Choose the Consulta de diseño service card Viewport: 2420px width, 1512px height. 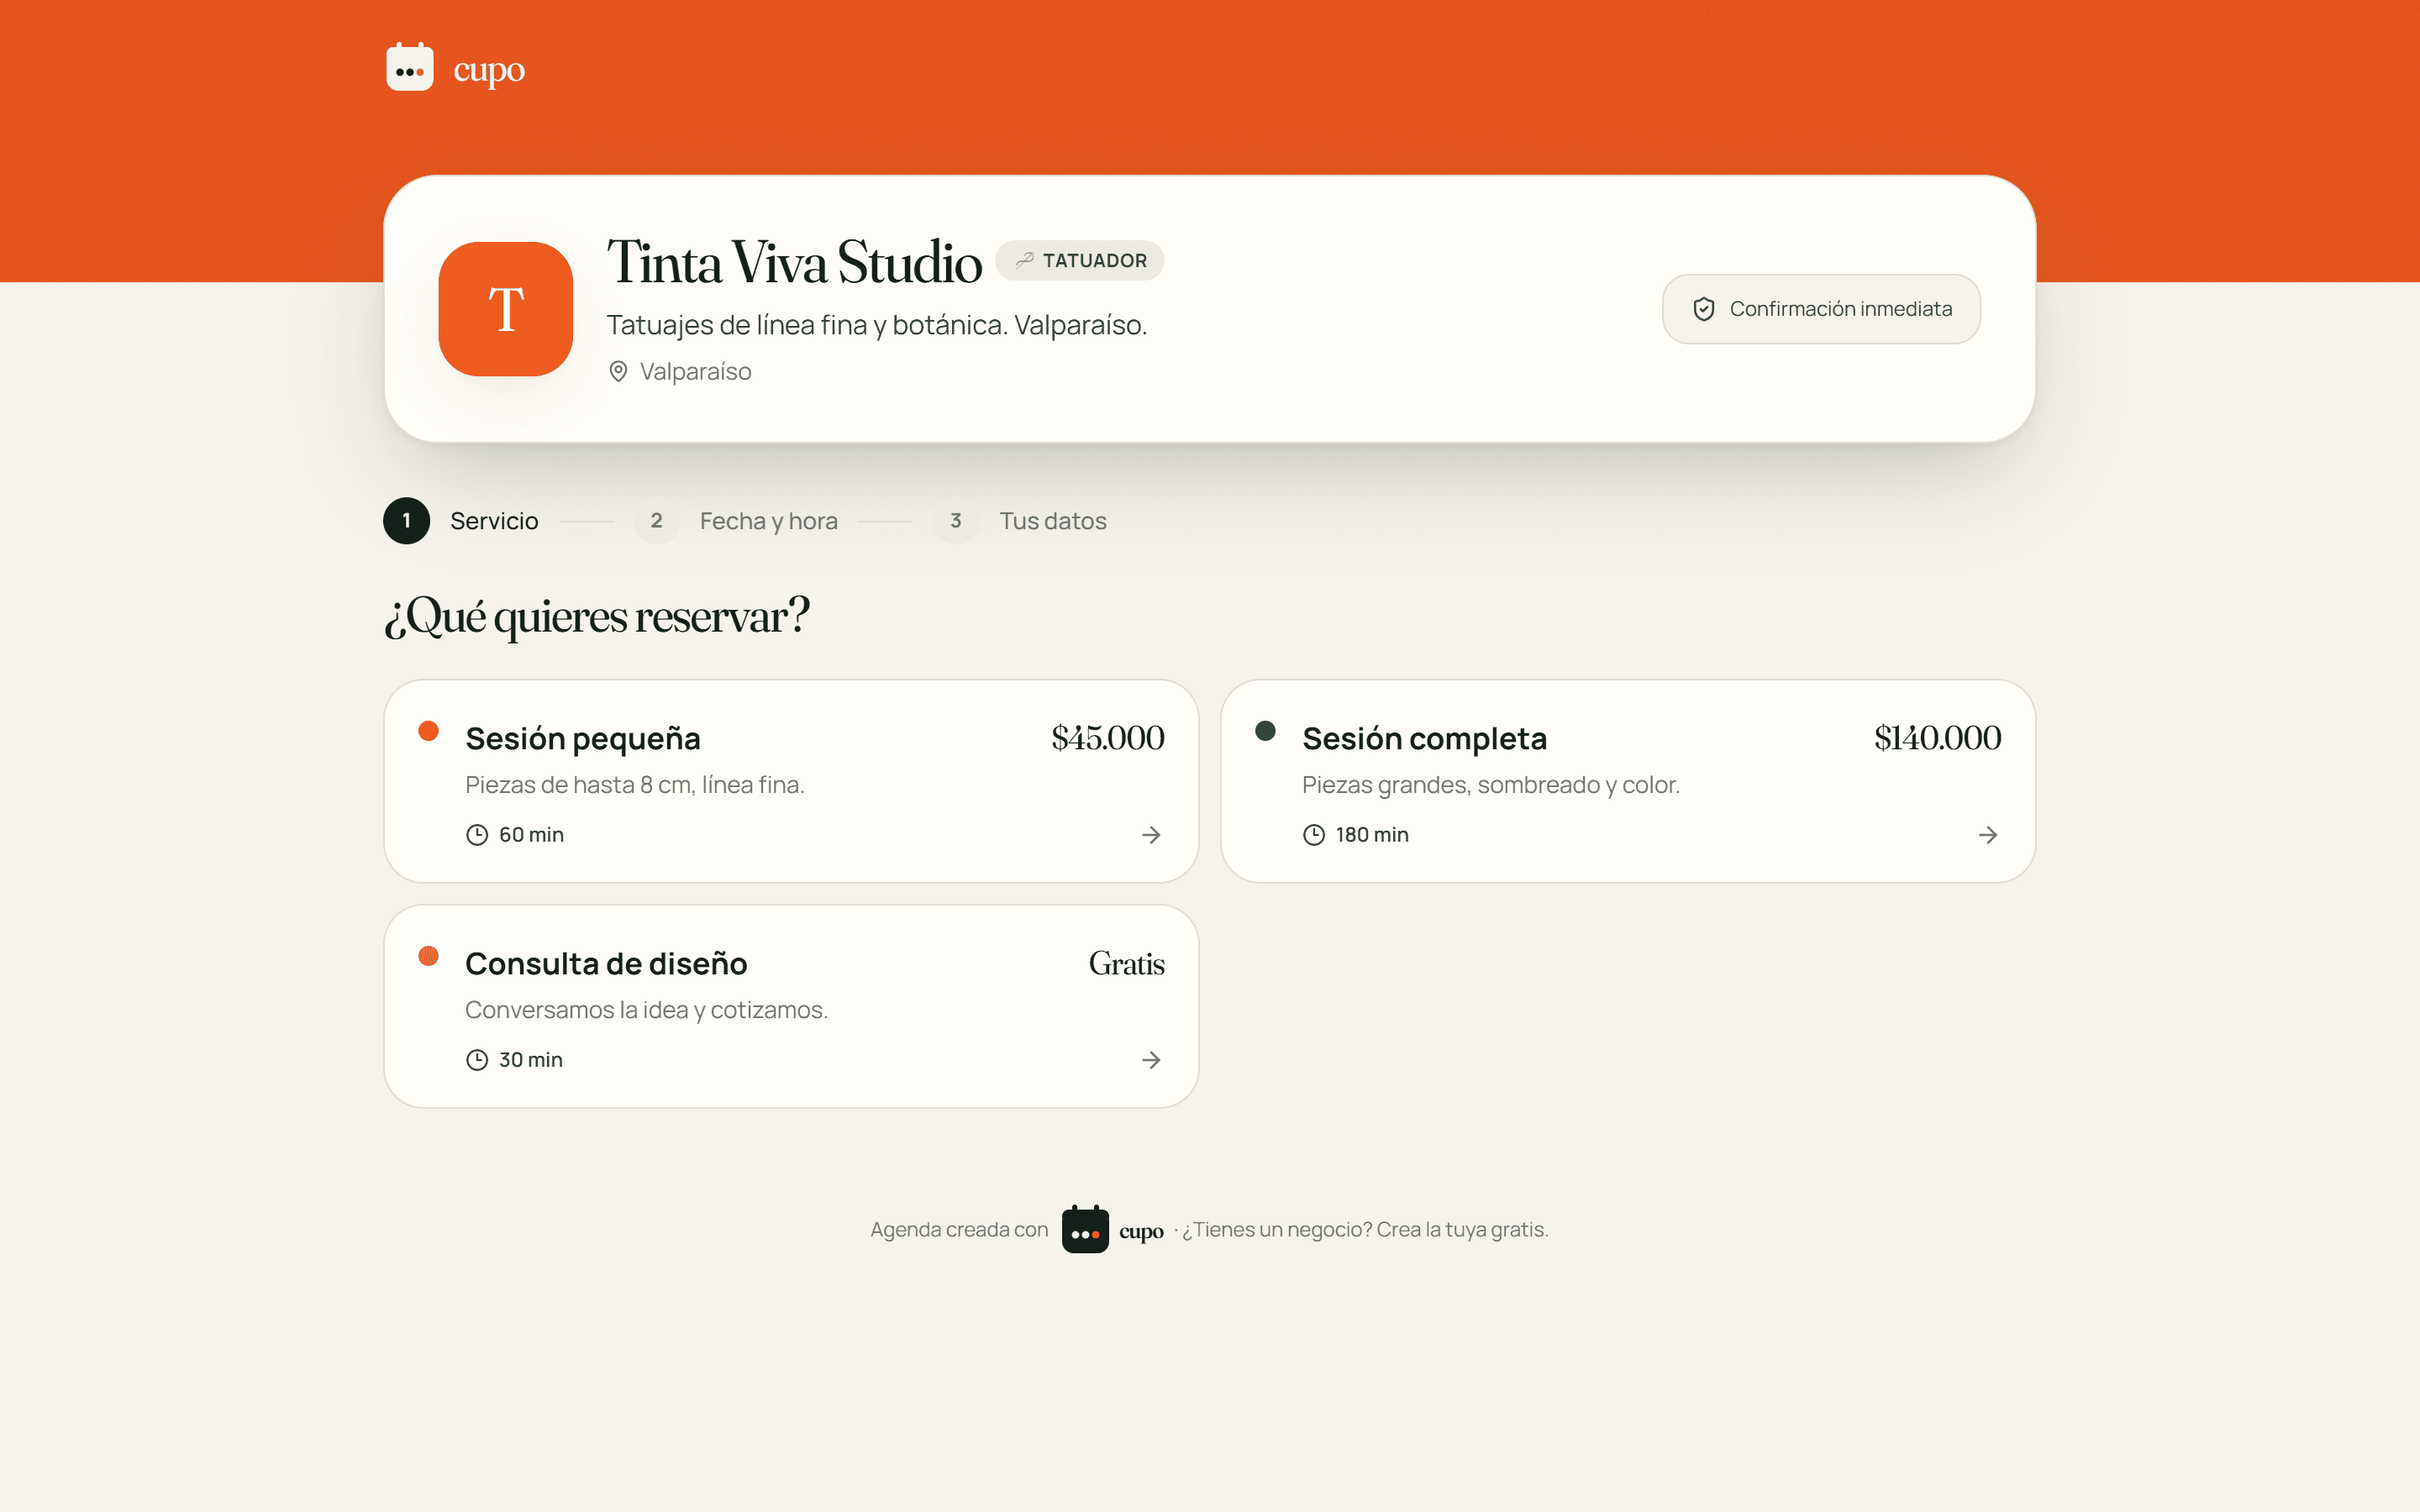pos(791,1006)
